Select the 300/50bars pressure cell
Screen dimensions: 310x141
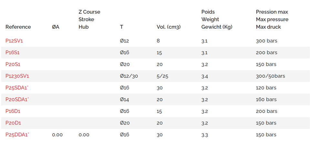(271, 76)
